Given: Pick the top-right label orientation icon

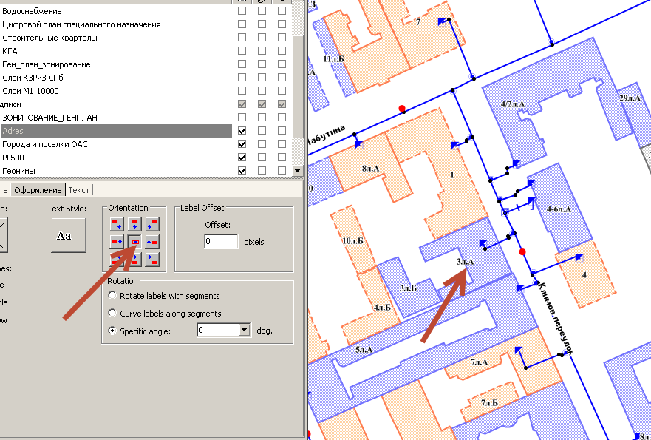Looking at the screenshot, I should click(152, 224).
